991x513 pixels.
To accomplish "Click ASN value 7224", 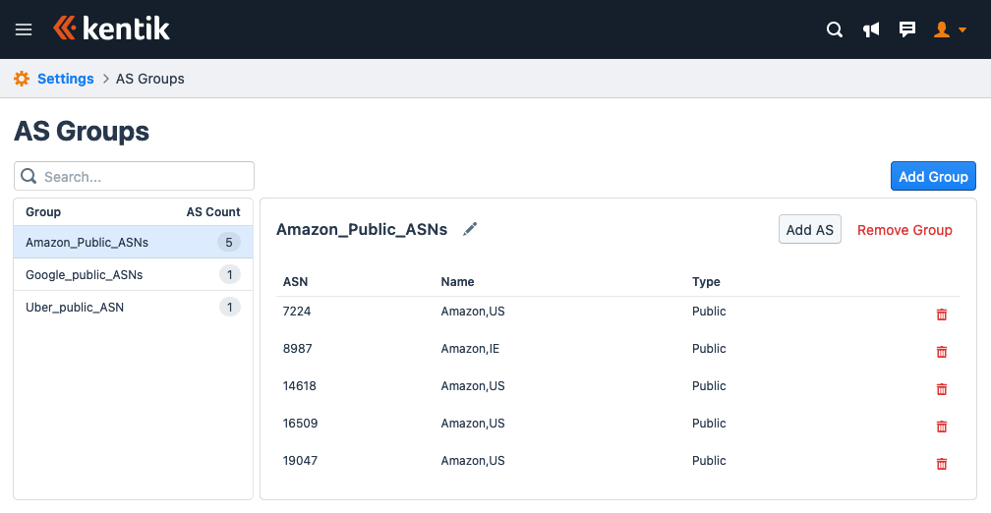I will click(x=297, y=311).
